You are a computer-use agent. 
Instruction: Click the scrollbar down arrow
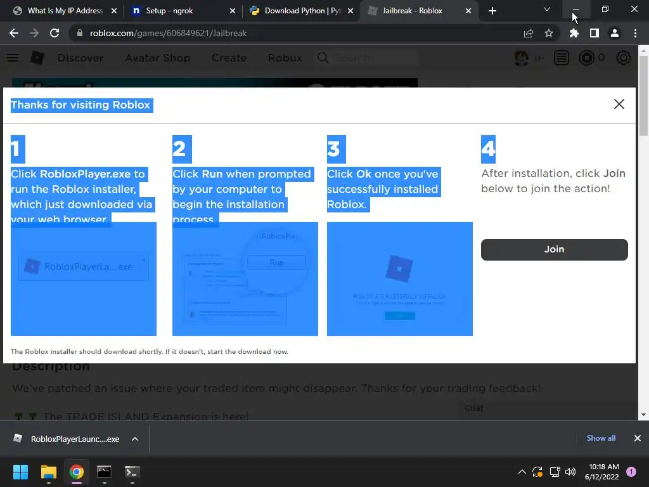click(643, 415)
